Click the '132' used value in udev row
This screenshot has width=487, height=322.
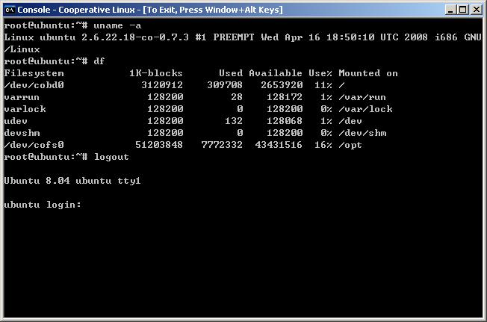[234, 121]
